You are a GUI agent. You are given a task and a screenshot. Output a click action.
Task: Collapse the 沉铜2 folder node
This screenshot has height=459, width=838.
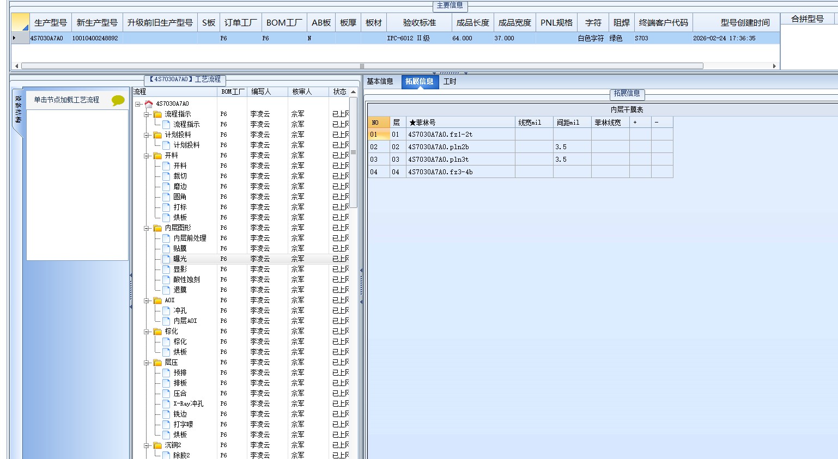(147, 445)
